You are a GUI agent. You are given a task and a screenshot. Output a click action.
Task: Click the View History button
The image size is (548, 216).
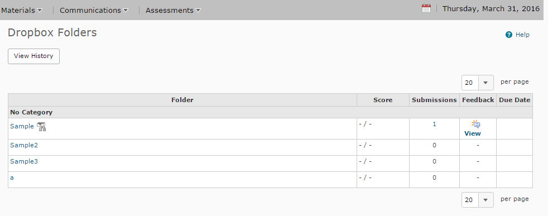pyautogui.click(x=33, y=56)
